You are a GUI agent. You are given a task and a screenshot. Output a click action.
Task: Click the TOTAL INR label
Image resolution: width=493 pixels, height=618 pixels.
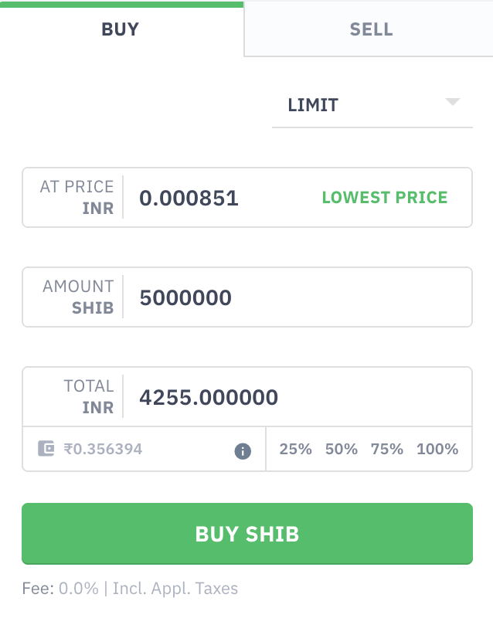coord(88,396)
